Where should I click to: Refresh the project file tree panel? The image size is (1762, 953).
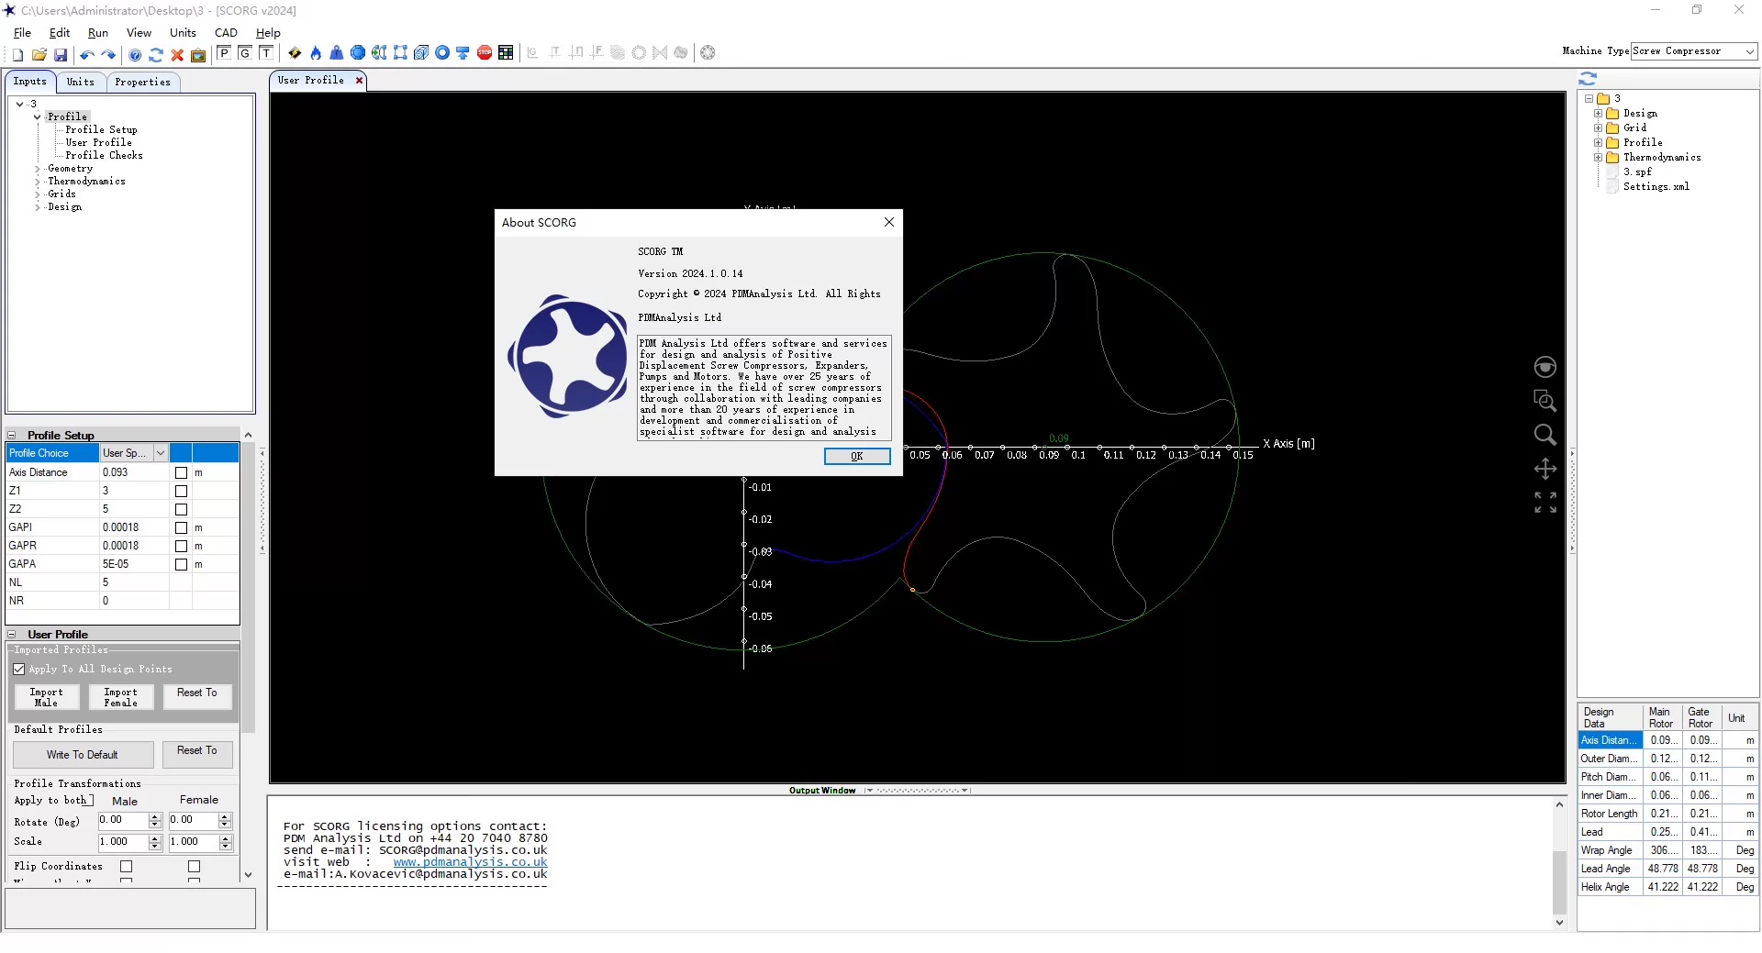click(x=1588, y=79)
